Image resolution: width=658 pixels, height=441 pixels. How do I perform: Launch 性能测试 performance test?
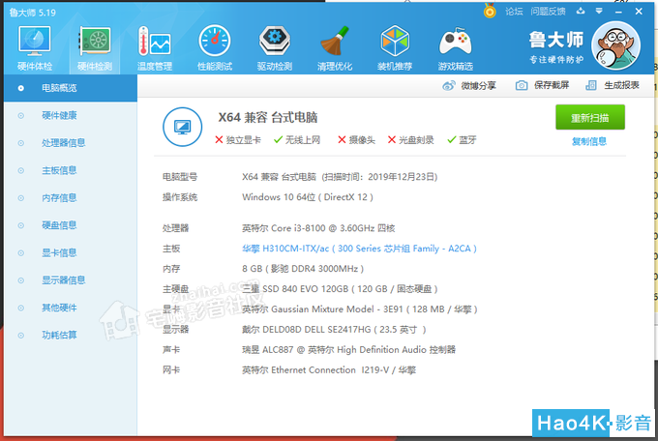point(215,47)
